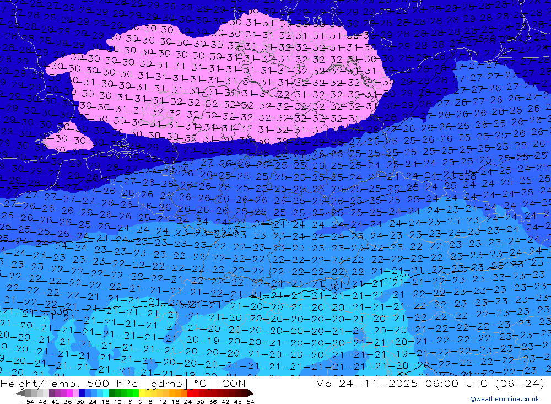This screenshot has width=551, height=404.
Task: Click the bright yellow legend swatch above 0
Action: 142,393
